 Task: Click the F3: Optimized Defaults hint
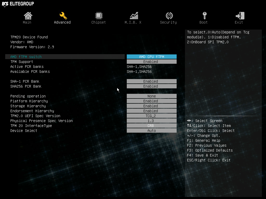pyautogui.click(x=210, y=150)
